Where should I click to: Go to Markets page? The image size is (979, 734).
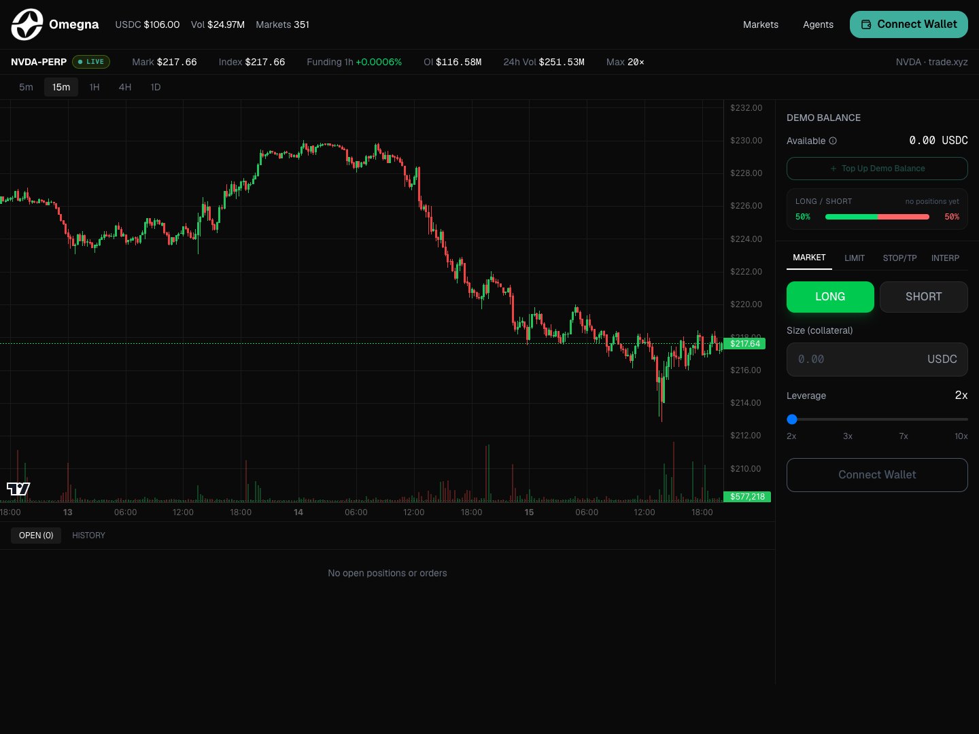tap(760, 24)
